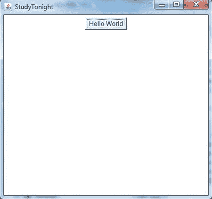
Task: Select the StudyTonight title text
Action: pos(34,7)
